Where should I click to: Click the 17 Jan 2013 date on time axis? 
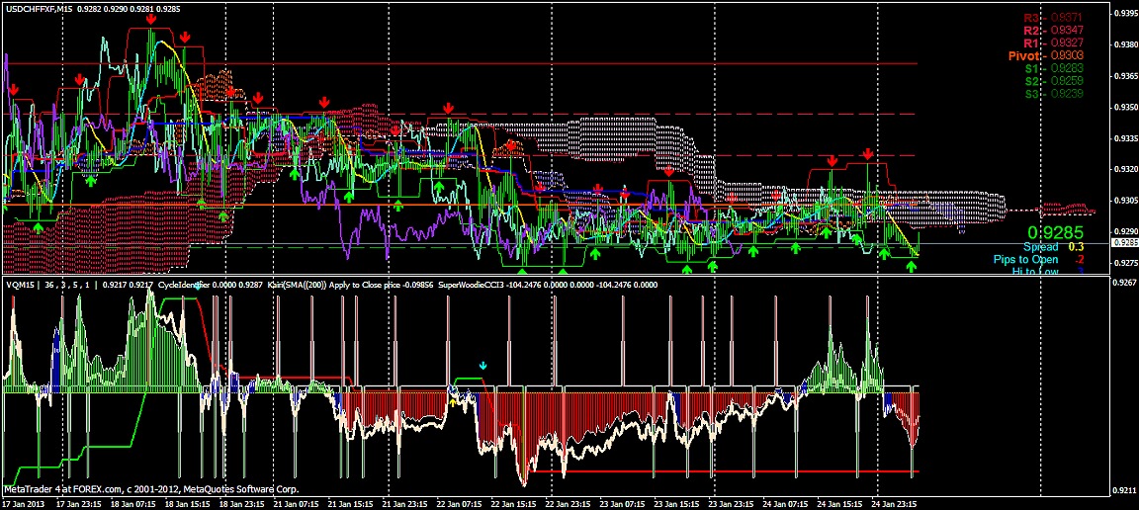[x=24, y=503]
